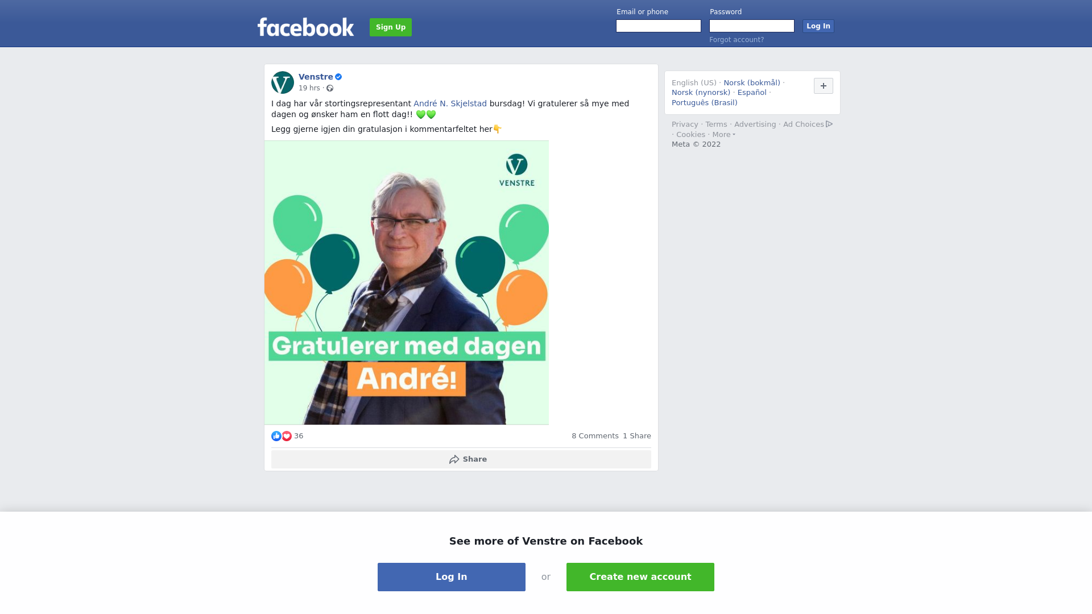Click the green Sign Up button
This screenshot has width=1092, height=614.
click(x=391, y=27)
